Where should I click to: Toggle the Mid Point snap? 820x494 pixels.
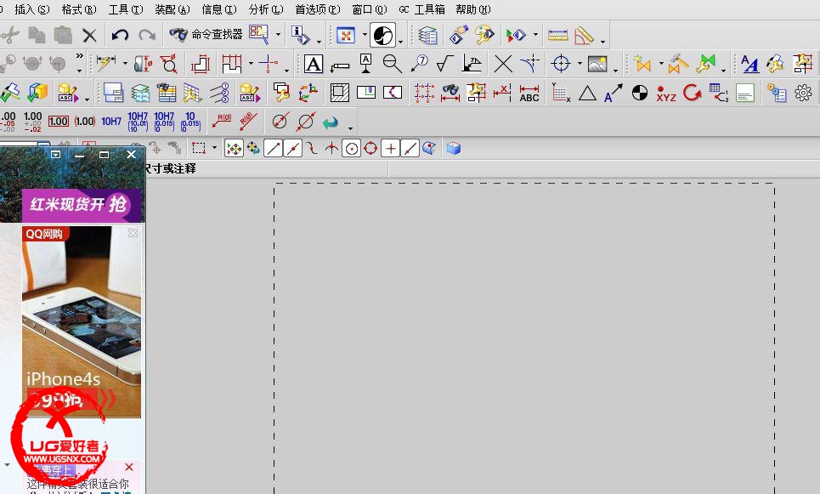pyautogui.click(x=293, y=149)
